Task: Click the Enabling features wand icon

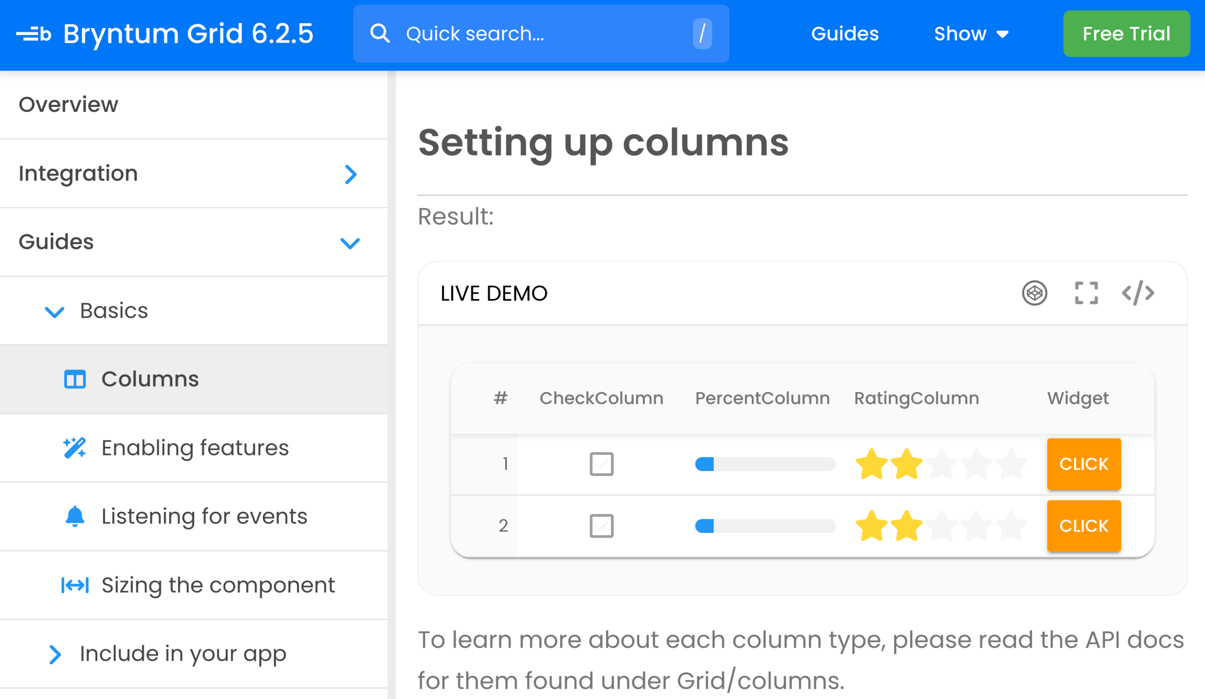Action: (x=74, y=448)
